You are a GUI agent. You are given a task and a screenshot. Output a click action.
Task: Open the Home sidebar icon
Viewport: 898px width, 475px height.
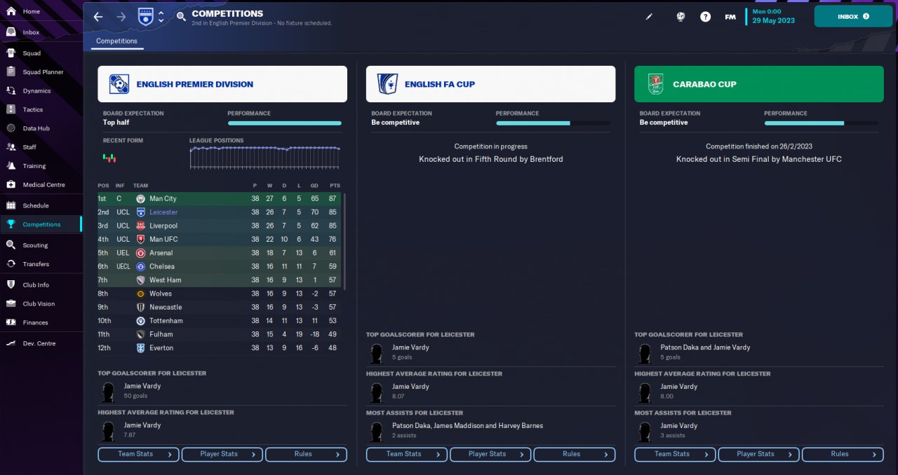coord(11,11)
